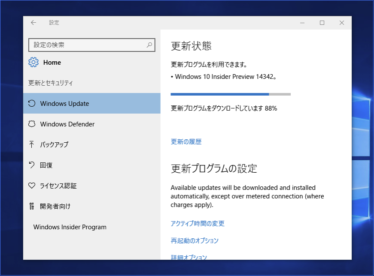The width and height of the screenshot is (374, 276).
Task: Minimize the Settings window
Action: coord(302,23)
